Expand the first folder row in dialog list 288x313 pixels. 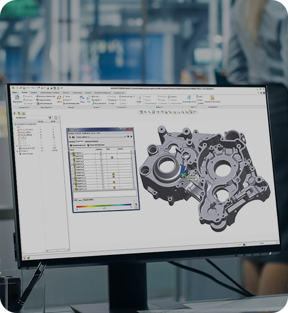[x=71, y=153]
